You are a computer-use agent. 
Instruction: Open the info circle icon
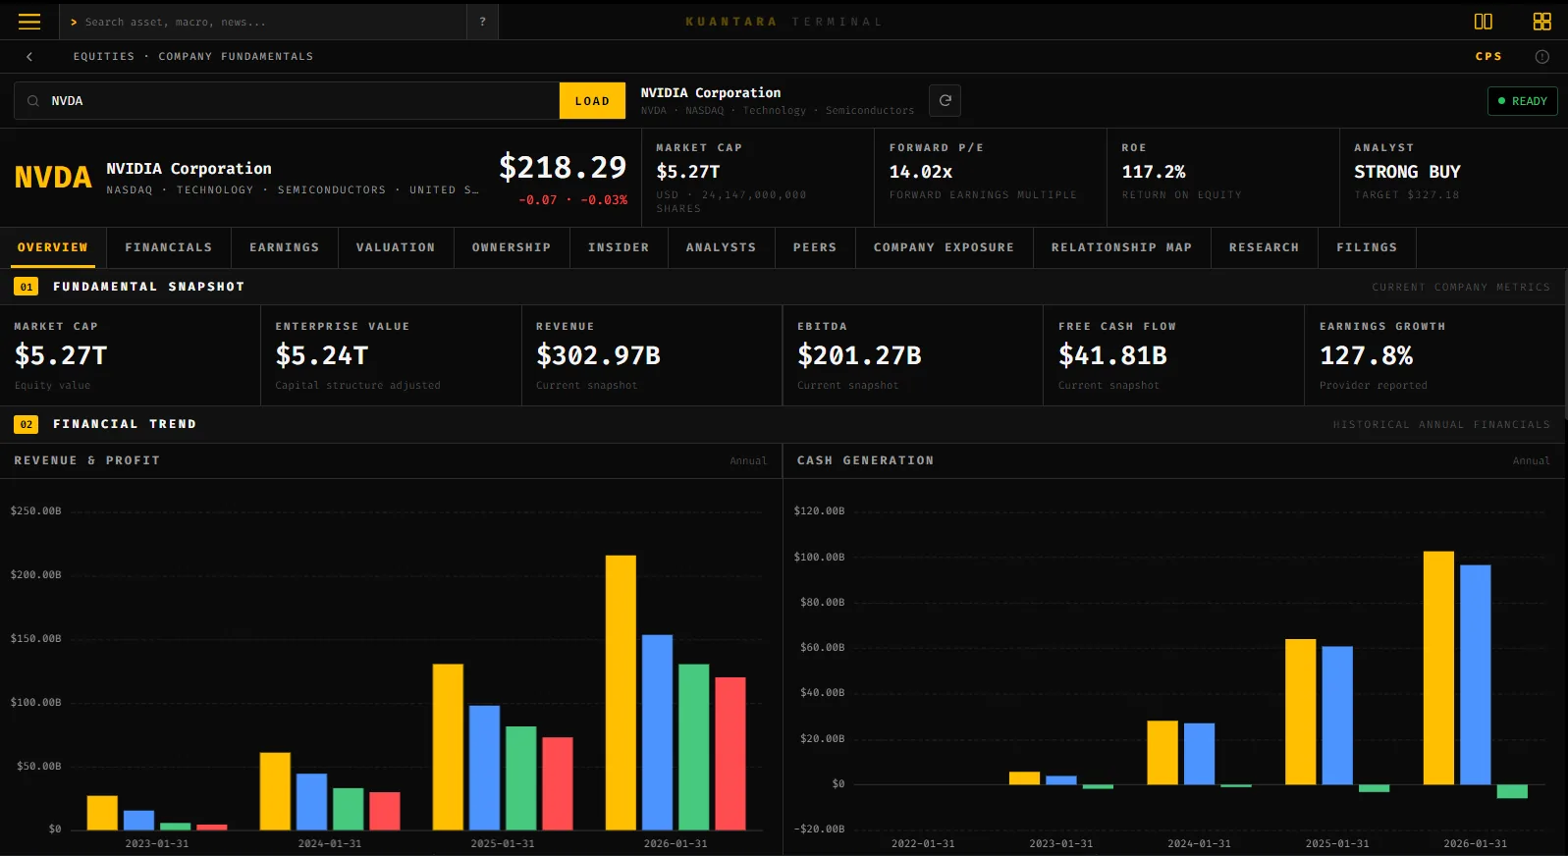(x=1541, y=57)
